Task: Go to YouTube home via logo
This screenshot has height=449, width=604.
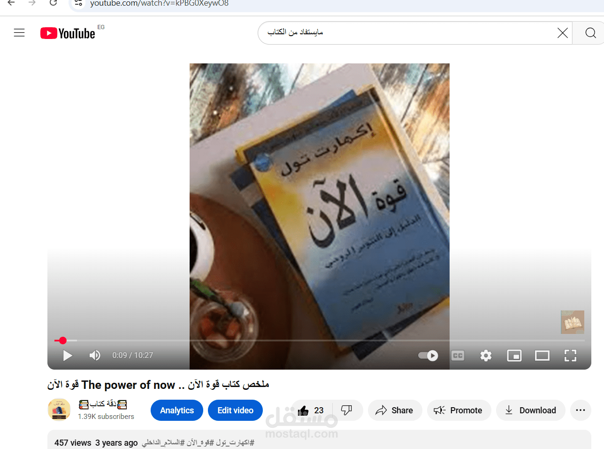Action: click(x=68, y=33)
